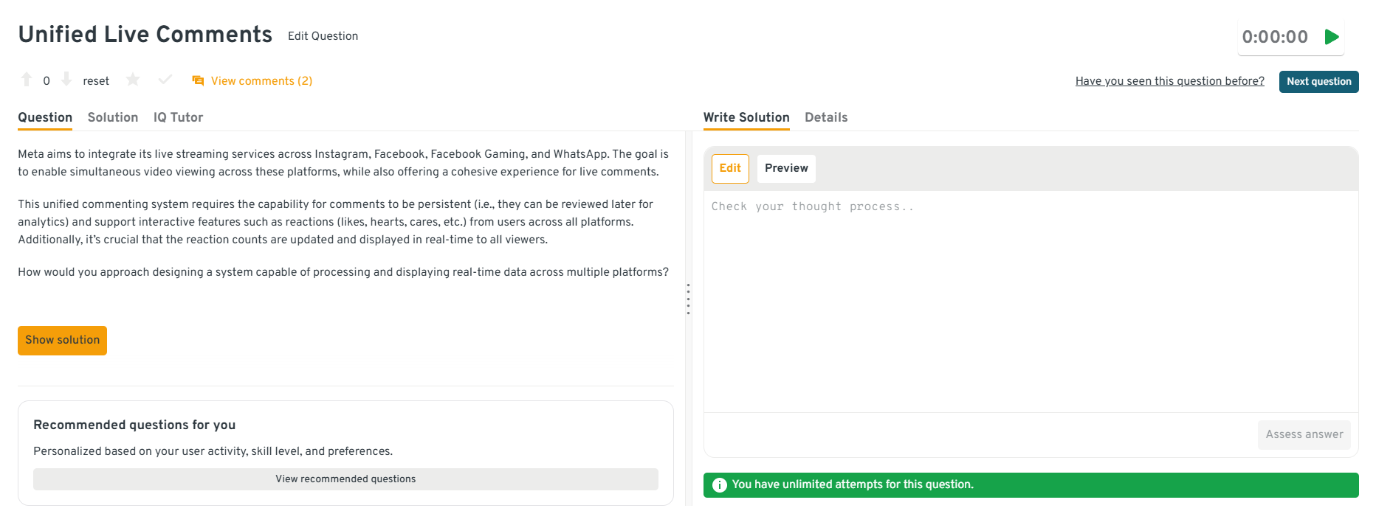
Task: Go to the Next question
Action: [x=1318, y=82]
